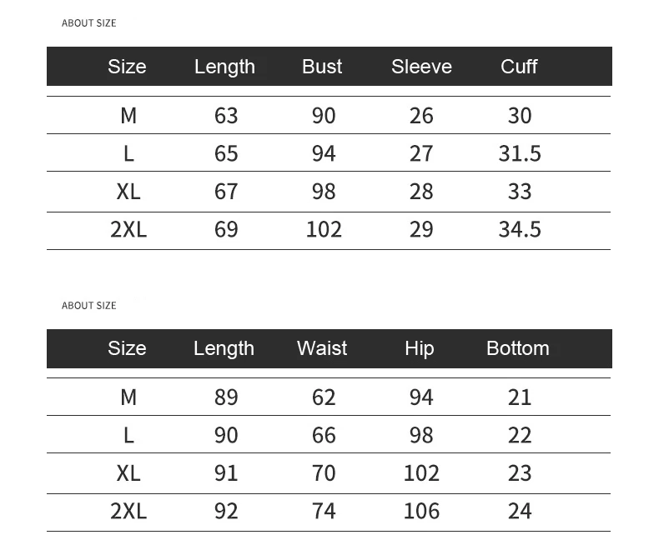The height and width of the screenshot is (550, 659).
Task: Select the XL row label in the top table
Action: 128,192
